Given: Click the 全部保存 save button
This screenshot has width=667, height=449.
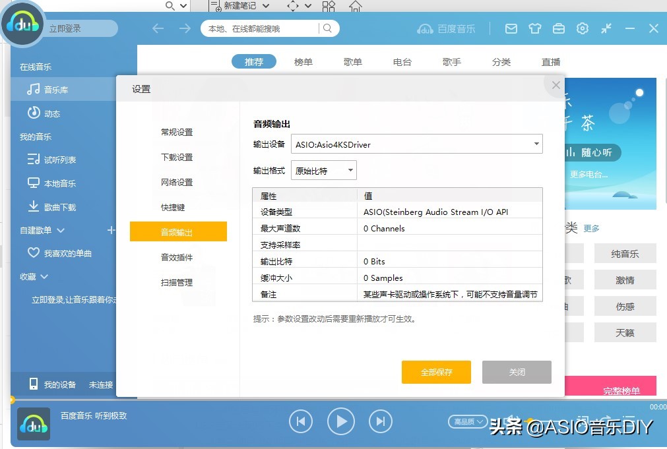Looking at the screenshot, I should click(436, 372).
